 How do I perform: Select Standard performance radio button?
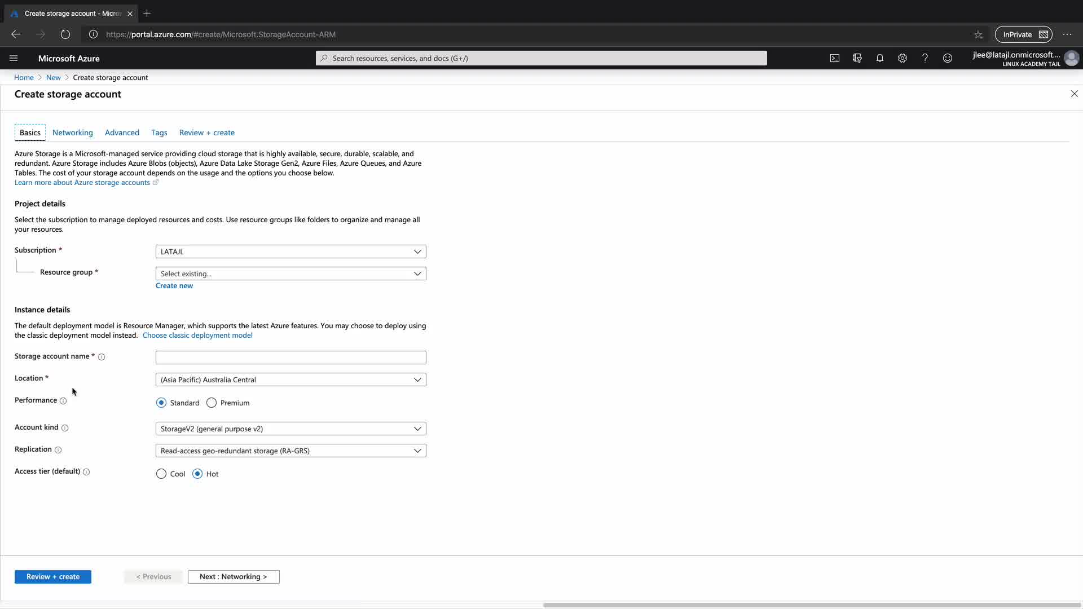tap(161, 403)
